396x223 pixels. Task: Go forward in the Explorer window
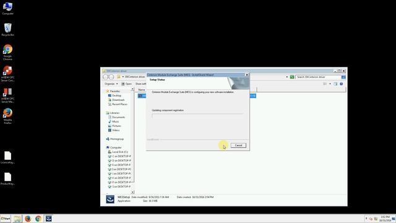[111, 77]
